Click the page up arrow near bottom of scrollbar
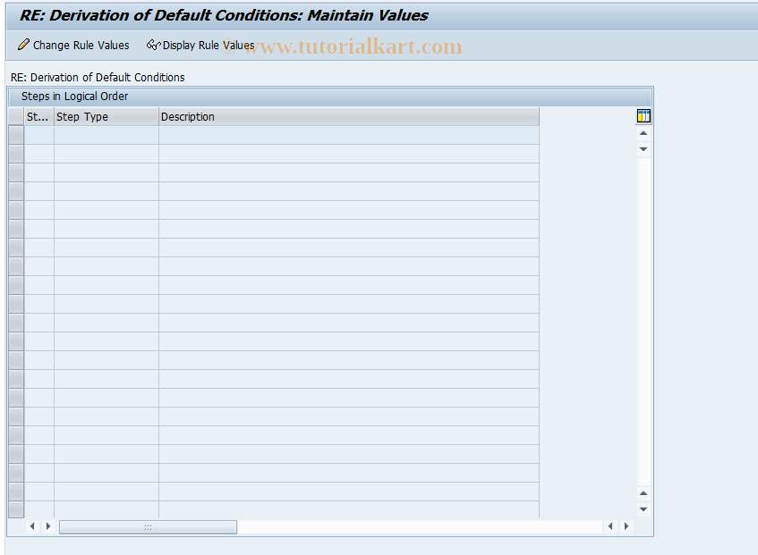Viewport: 758px width, 555px height. coord(643,493)
